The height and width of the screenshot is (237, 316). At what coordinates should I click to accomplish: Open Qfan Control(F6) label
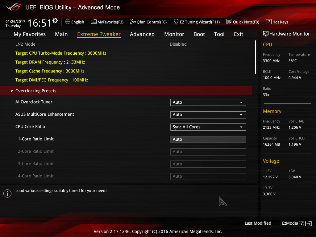[152, 22]
